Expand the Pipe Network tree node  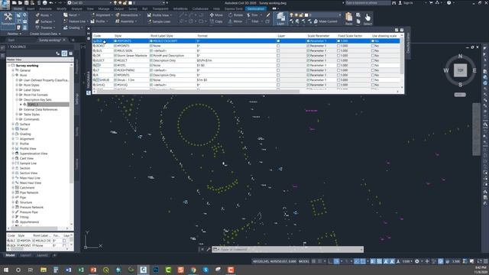coord(13,192)
